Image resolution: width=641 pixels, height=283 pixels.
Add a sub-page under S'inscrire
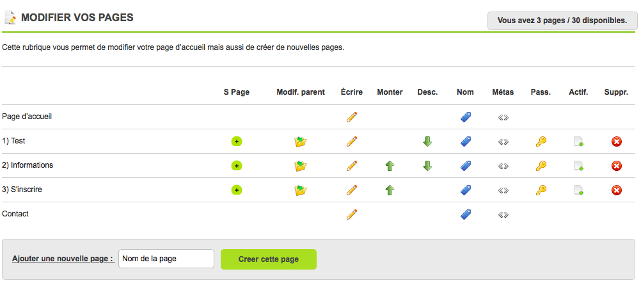236,190
